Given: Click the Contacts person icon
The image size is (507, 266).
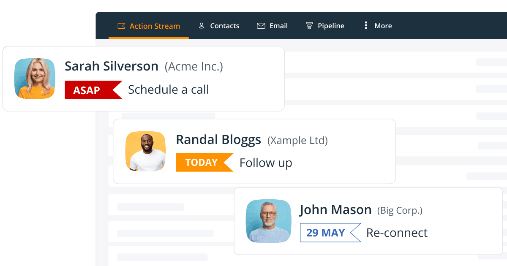Looking at the screenshot, I should 202,26.
